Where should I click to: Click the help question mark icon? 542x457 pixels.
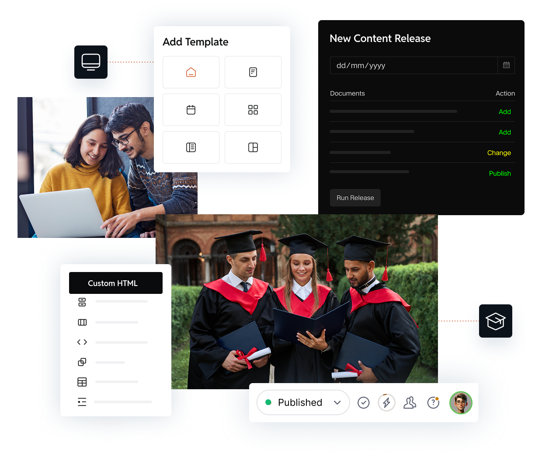433,402
